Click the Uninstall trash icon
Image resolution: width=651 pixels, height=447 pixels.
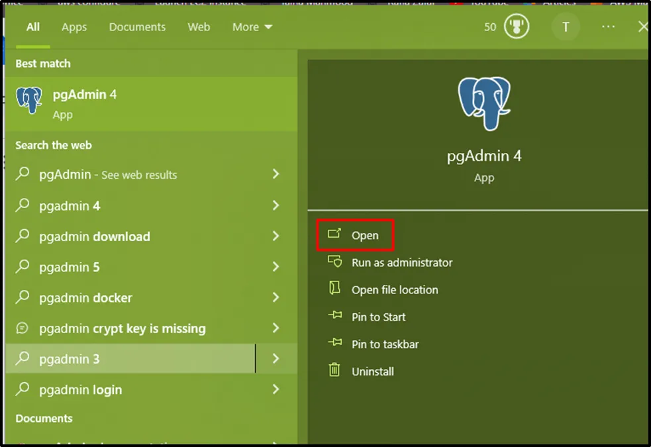point(334,370)
